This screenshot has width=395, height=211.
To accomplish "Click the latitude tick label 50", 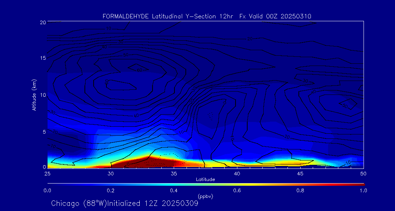I will tap(363, 173).
